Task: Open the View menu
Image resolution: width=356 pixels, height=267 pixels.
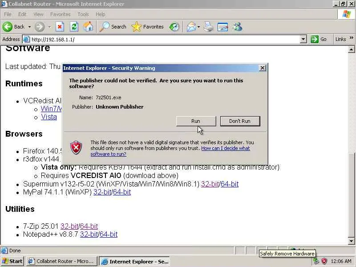Action: 38,14
